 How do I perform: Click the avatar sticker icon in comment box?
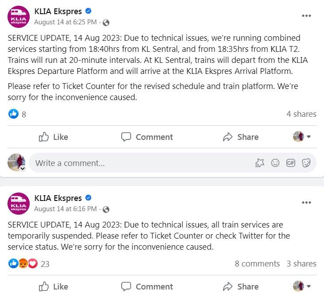(259, 163)
